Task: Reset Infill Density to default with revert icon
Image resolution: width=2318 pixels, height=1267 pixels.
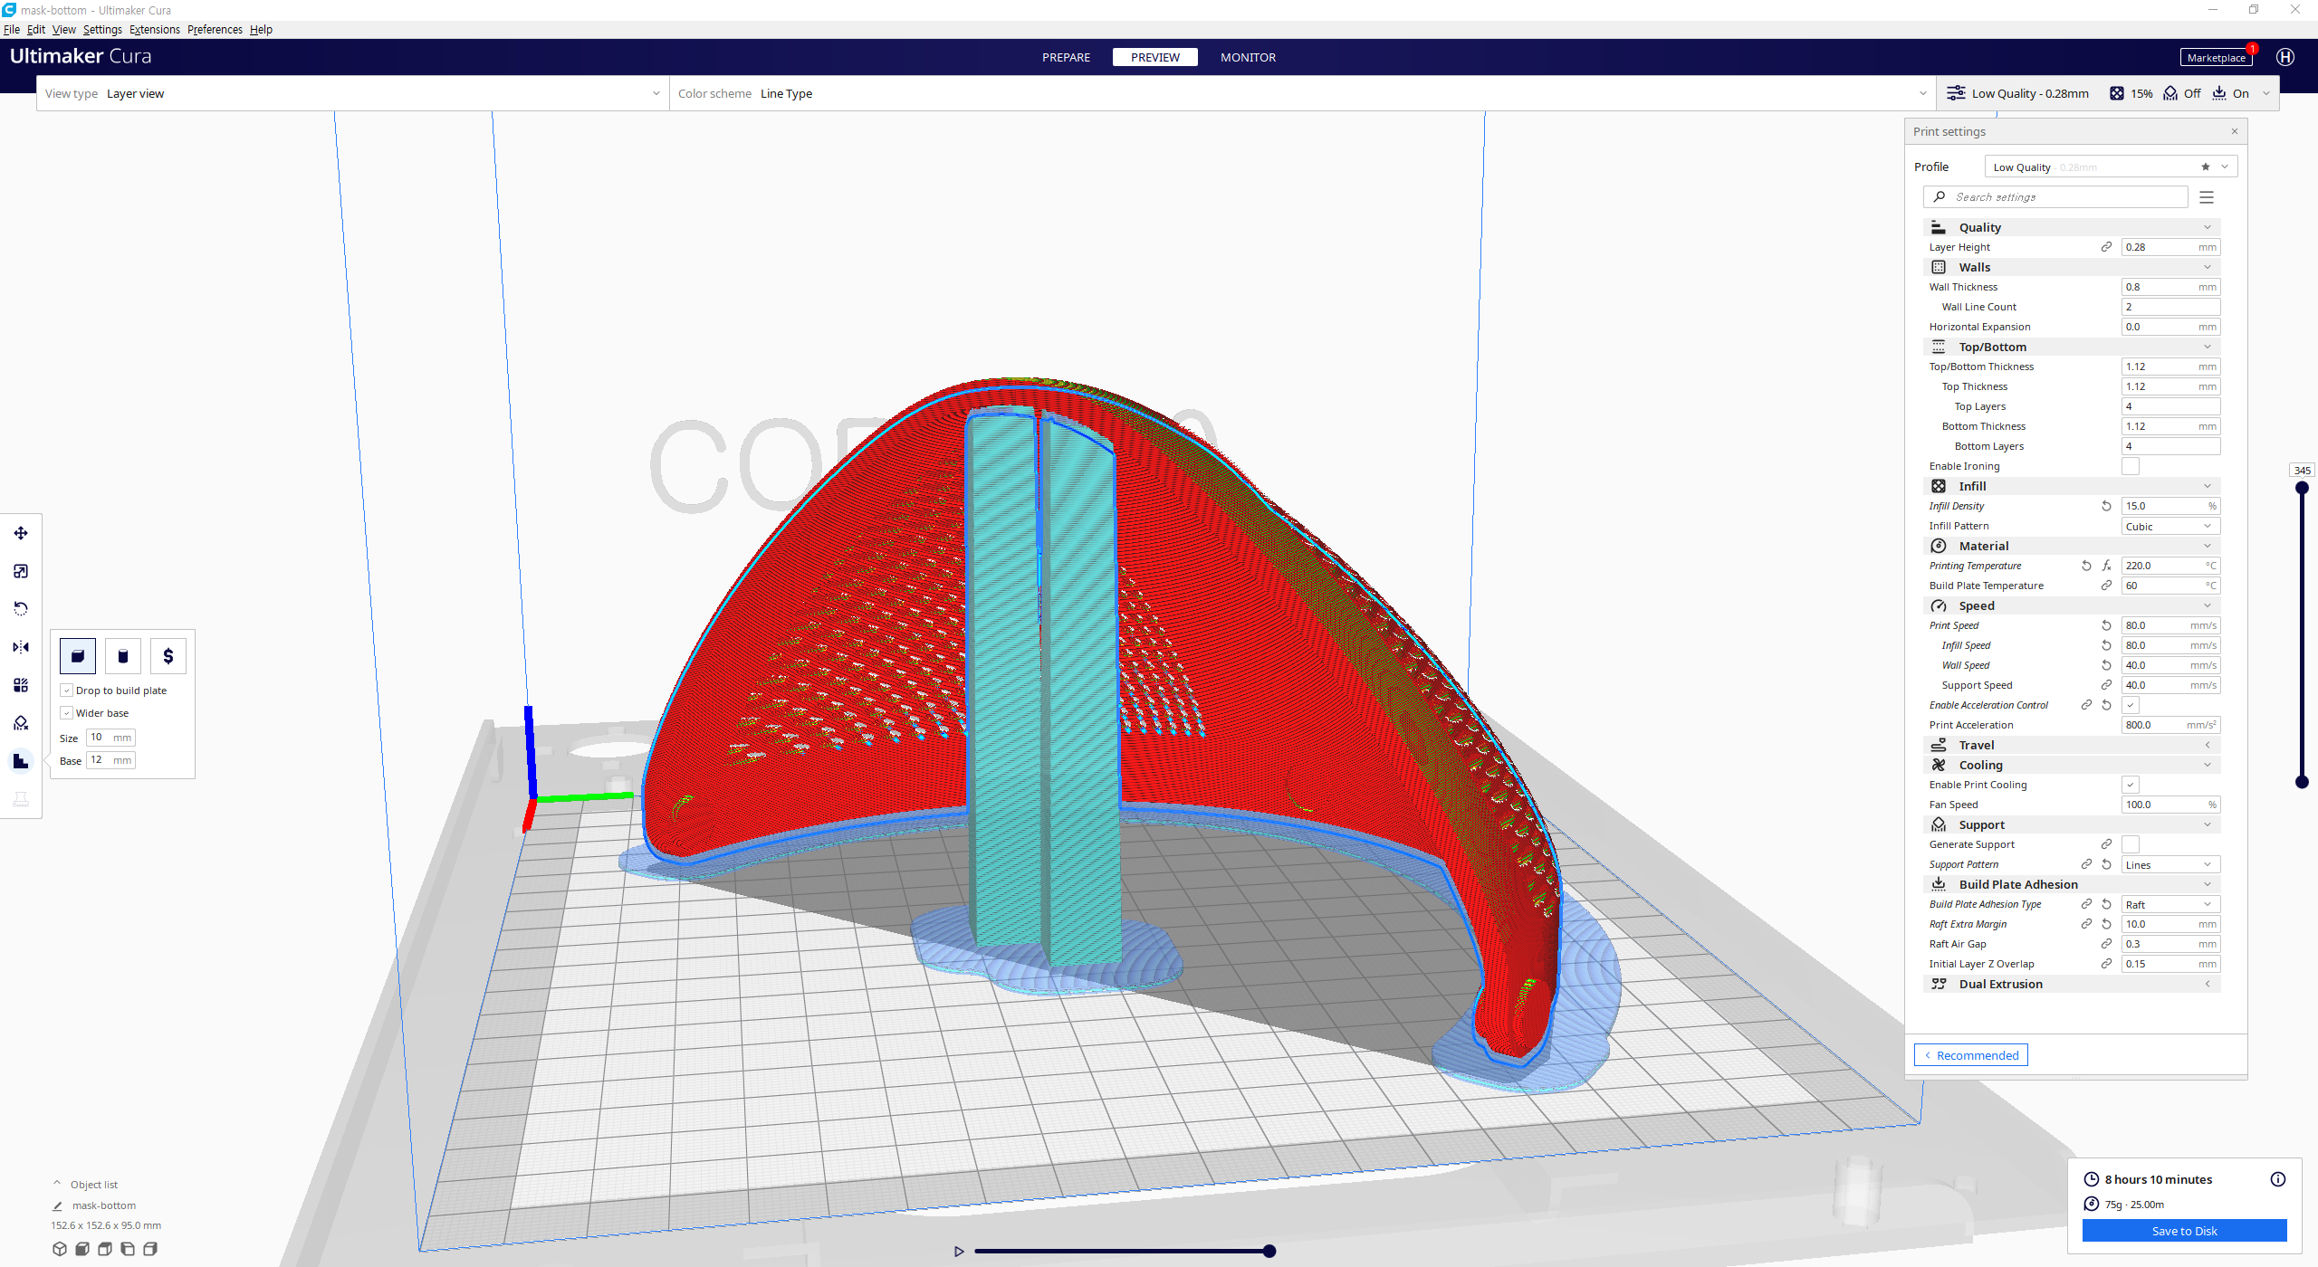Action: click(2106, 507)
